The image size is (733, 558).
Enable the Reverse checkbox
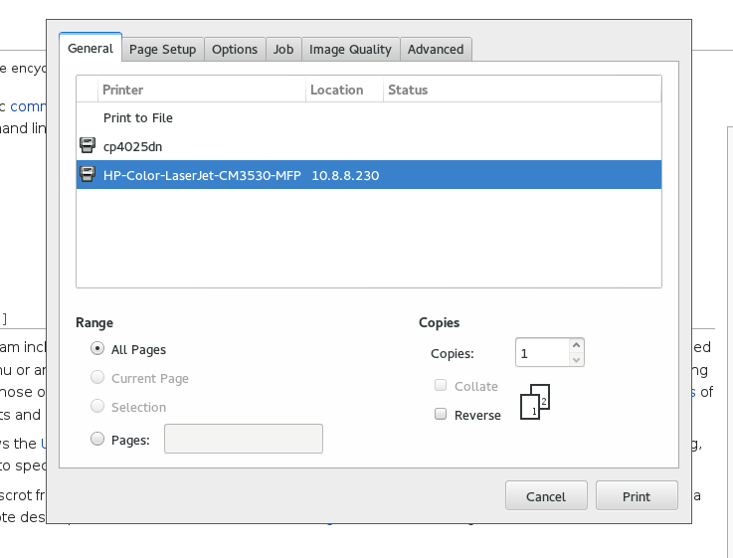pos(441,415)
